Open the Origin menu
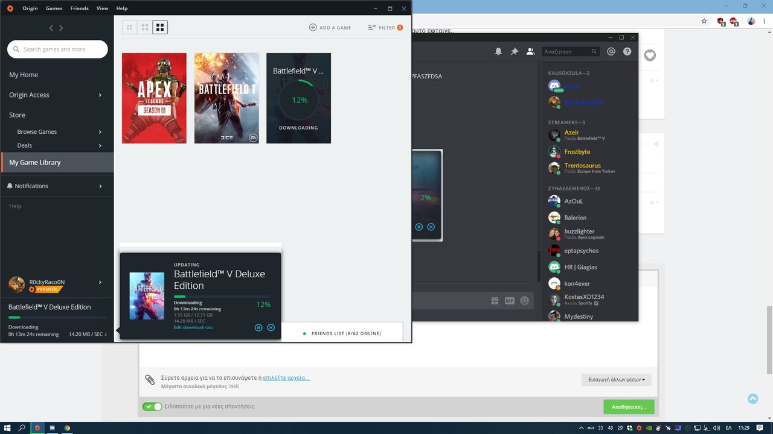773x434 pixels. coord(30,8)
